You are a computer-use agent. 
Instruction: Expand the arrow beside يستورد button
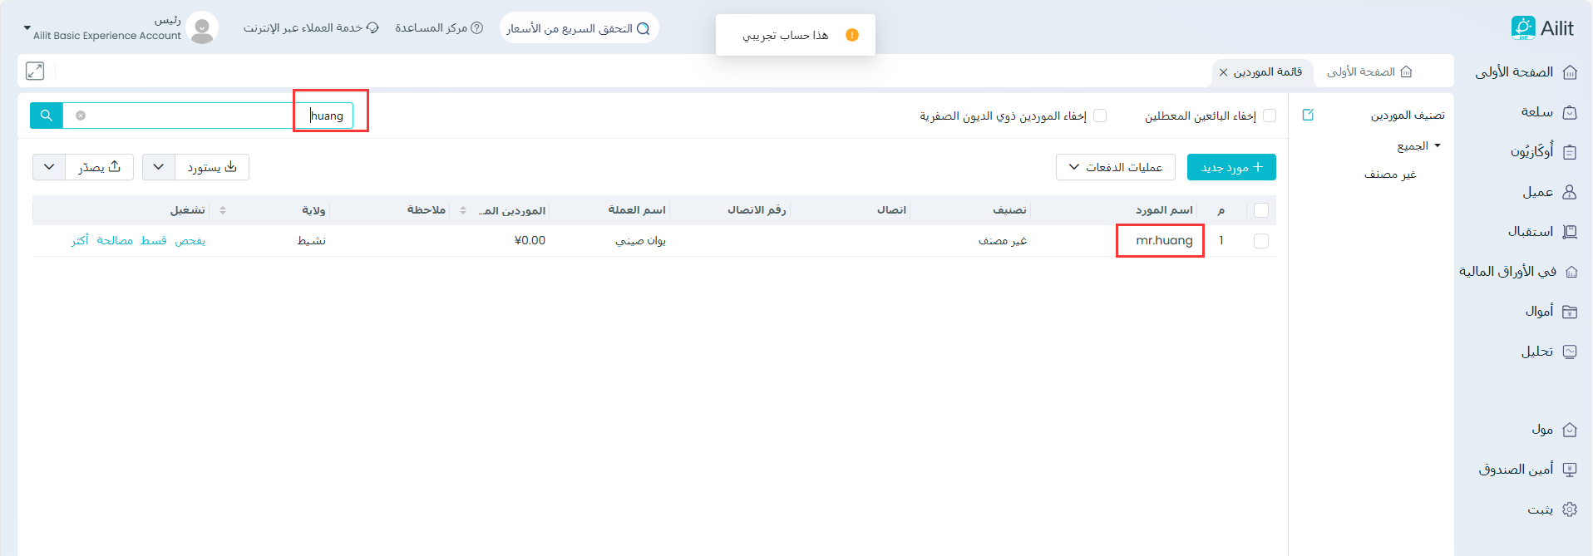pyautogui.click(x=159, y=167)
